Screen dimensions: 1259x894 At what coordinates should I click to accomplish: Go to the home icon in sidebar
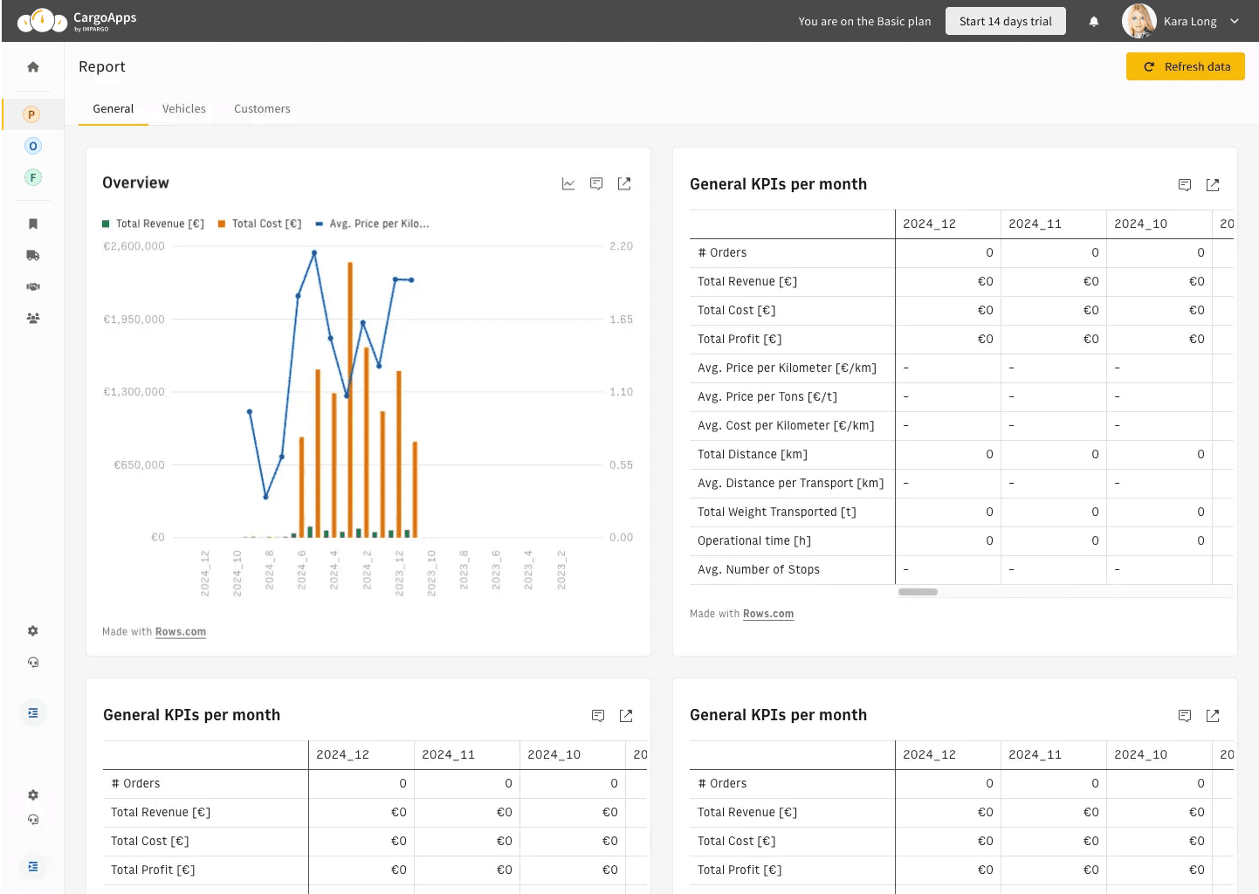[x=33, y=67]
